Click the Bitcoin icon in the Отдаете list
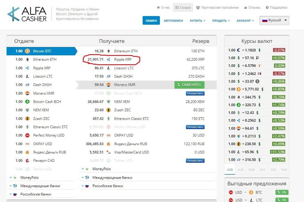 27,51
